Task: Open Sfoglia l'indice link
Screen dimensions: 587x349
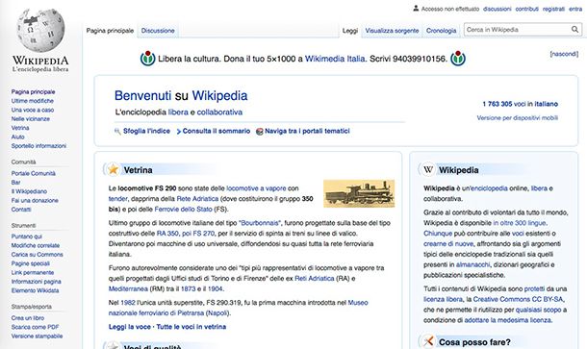Action: click(146, 131)
